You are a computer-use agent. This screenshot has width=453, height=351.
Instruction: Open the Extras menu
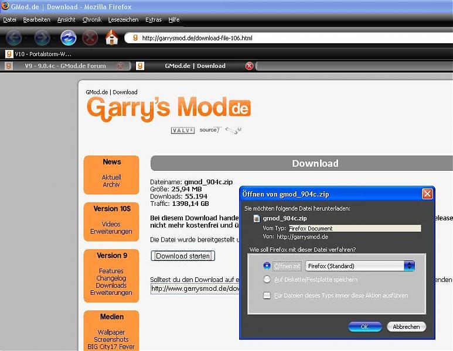[153, 20]
